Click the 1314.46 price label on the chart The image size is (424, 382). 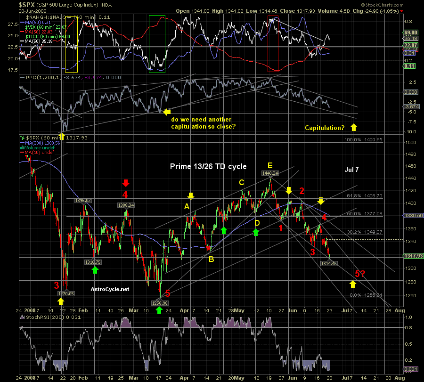[x=329, y=263]
